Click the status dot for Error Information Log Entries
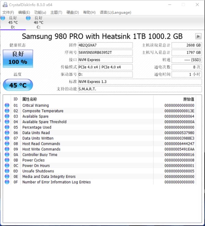Image resolution: width=205 pixels, height=226 pixels. click(7, 182)
